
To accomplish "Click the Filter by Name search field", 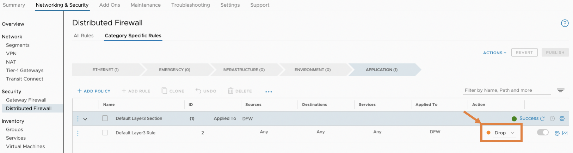I will tap(507, 91).
